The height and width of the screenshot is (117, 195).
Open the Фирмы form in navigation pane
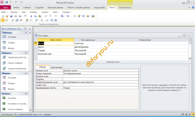[x=11, y=89]
